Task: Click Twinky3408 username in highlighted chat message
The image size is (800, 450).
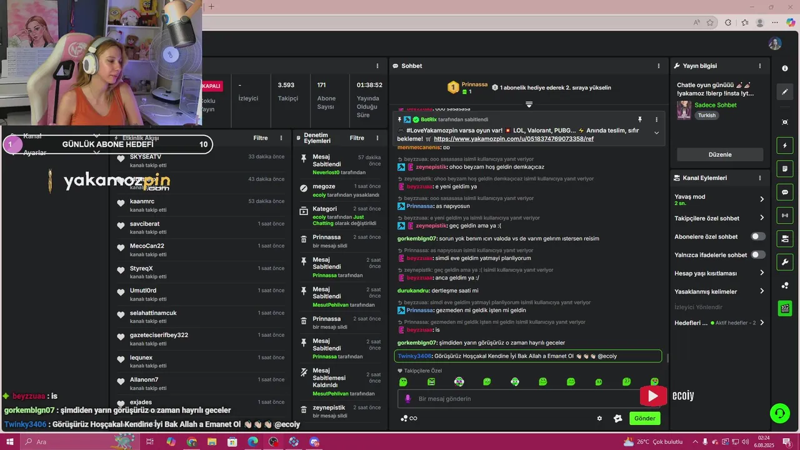Action: [x=415, y=356]
